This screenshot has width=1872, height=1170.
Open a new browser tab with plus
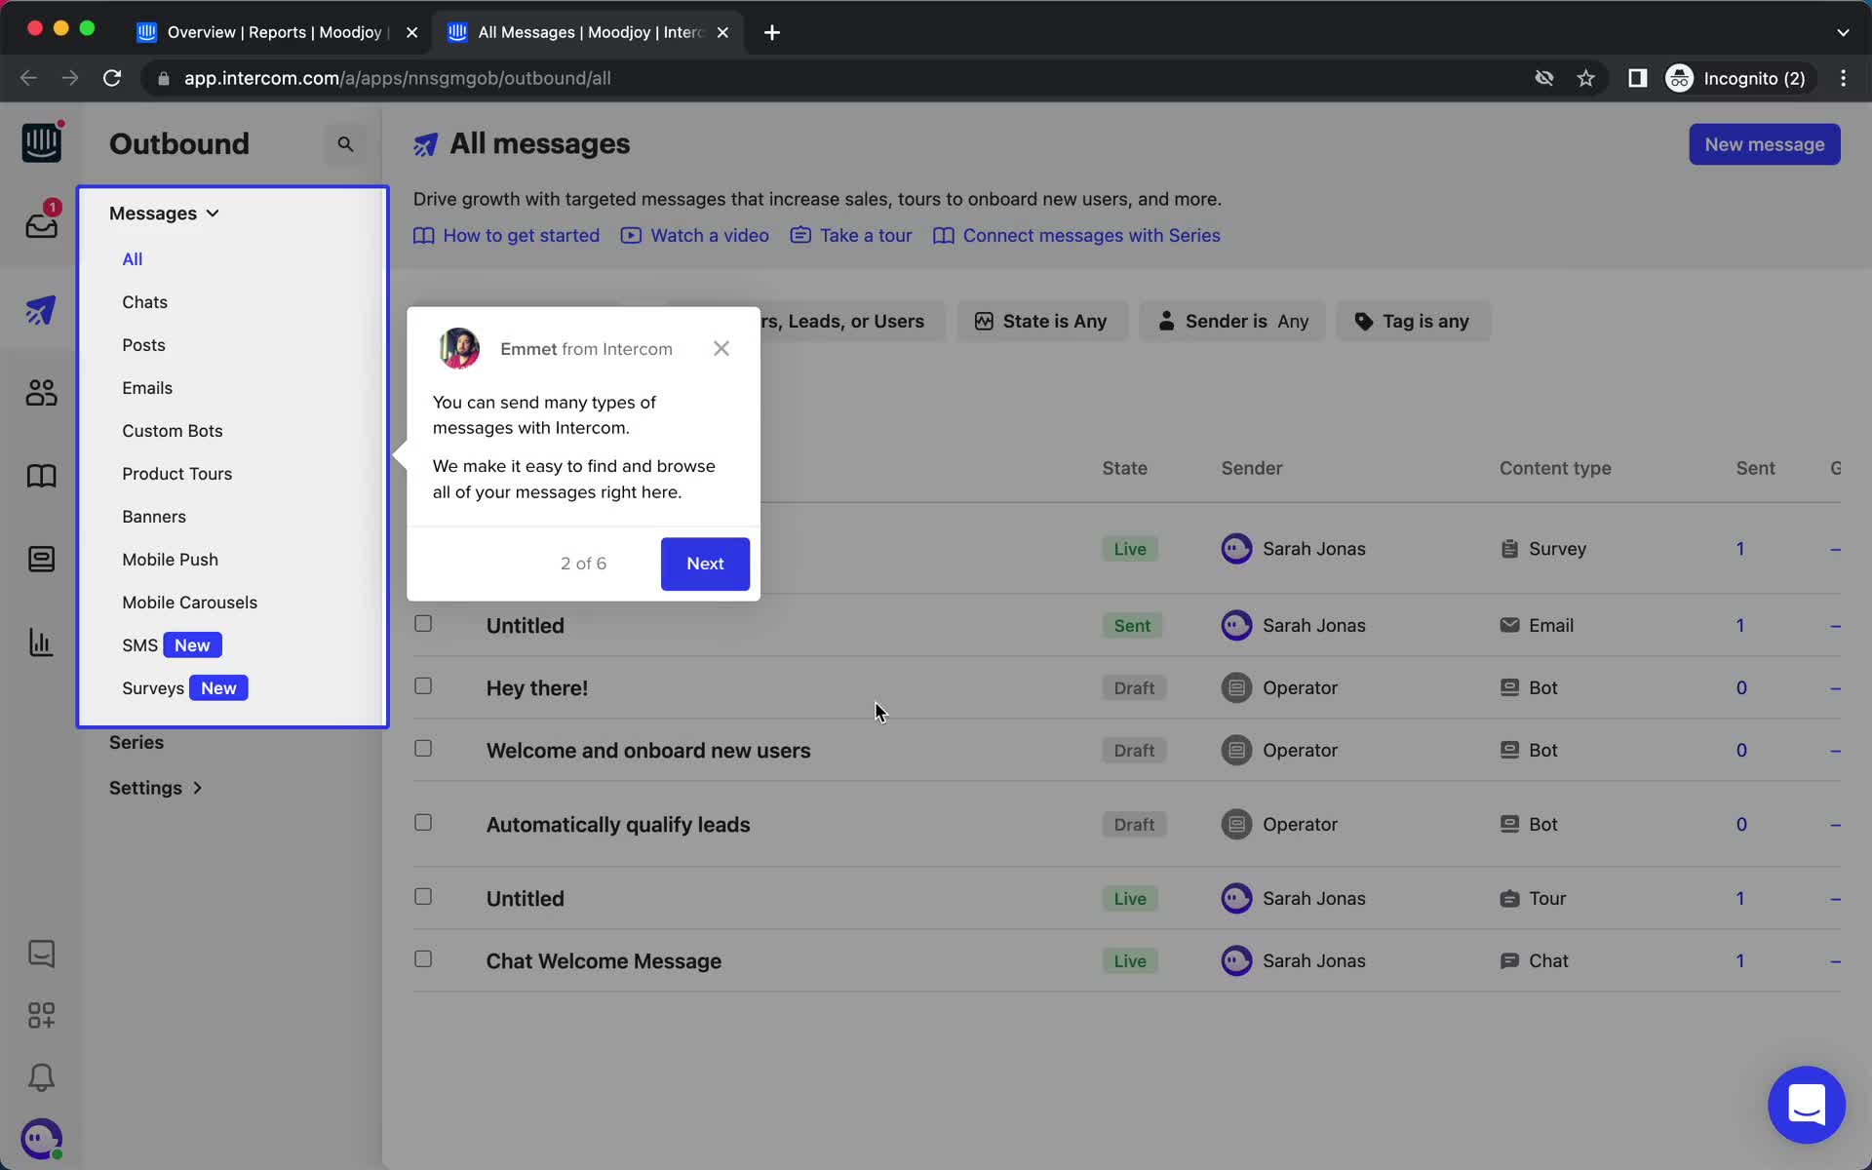pyautogui.click(x=771, y=32)
